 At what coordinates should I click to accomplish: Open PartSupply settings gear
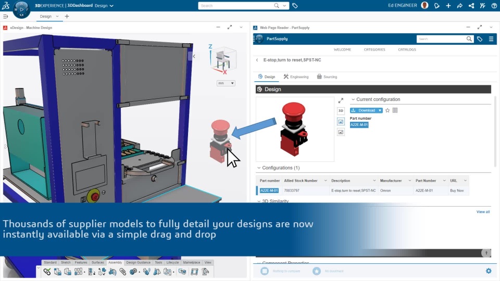[x=489, y=271]
